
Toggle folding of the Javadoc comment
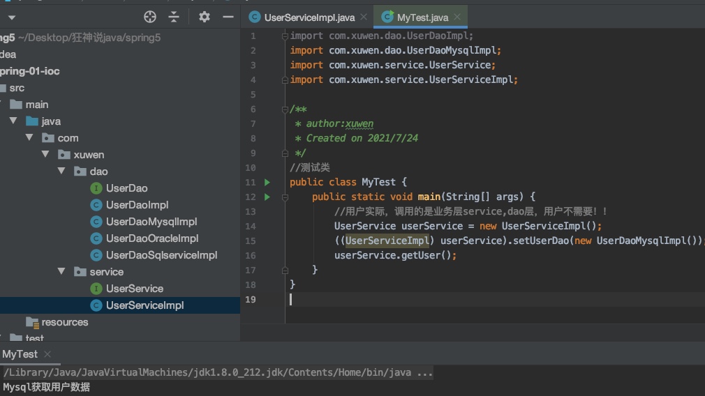(285, 109)
